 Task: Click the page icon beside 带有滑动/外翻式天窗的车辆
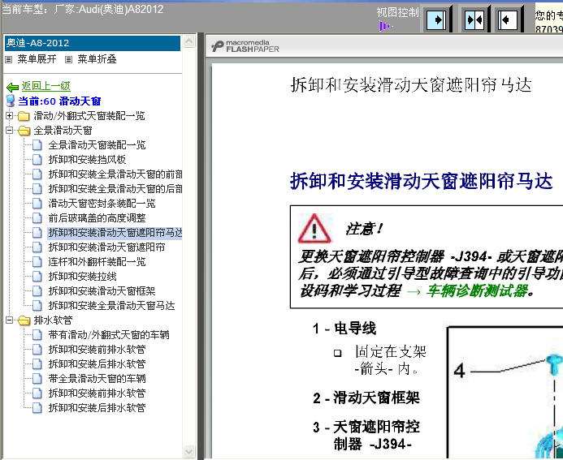[37, 335]
